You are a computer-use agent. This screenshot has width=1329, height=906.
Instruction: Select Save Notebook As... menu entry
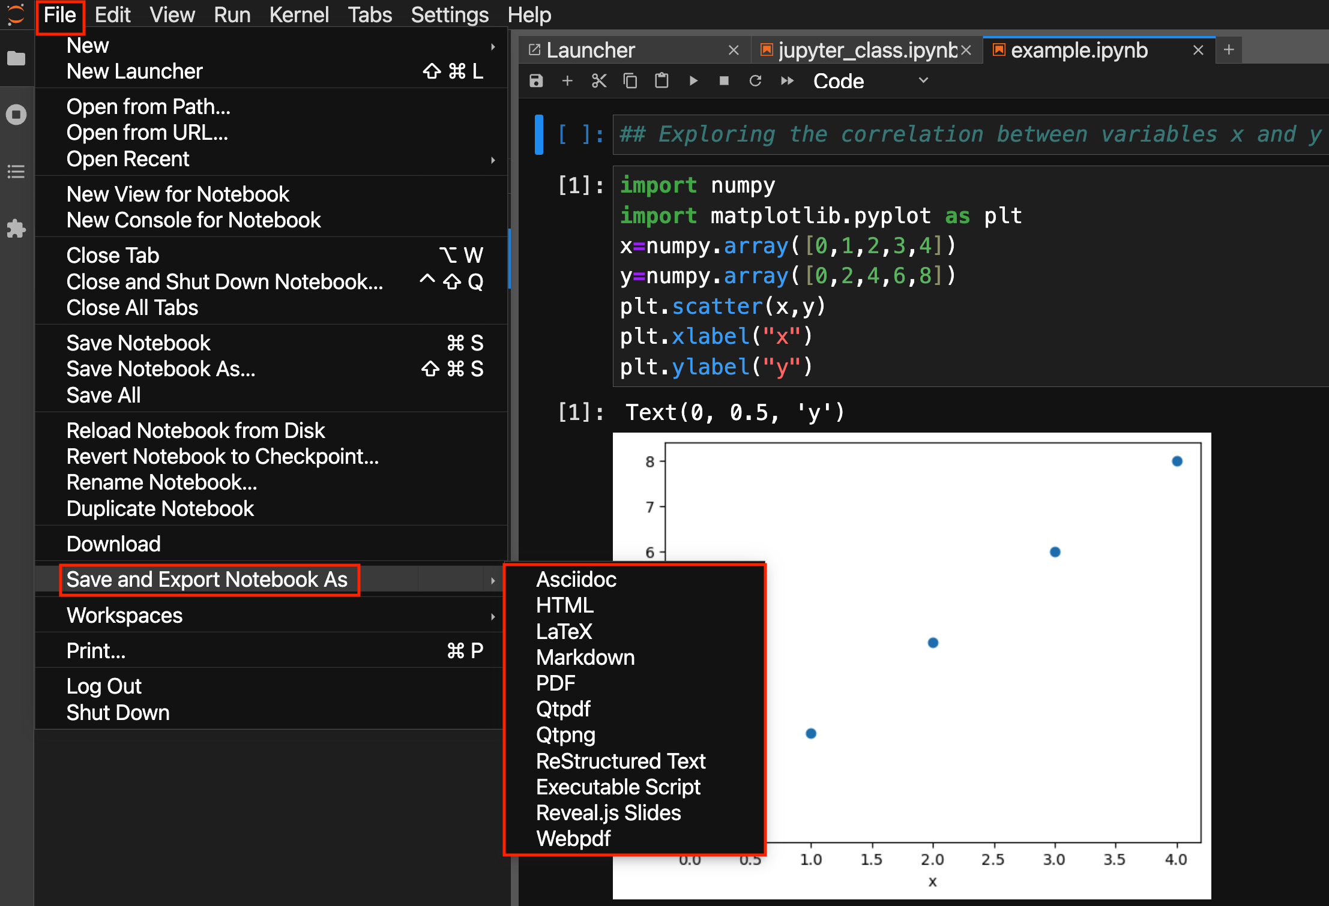pos(161,369)
